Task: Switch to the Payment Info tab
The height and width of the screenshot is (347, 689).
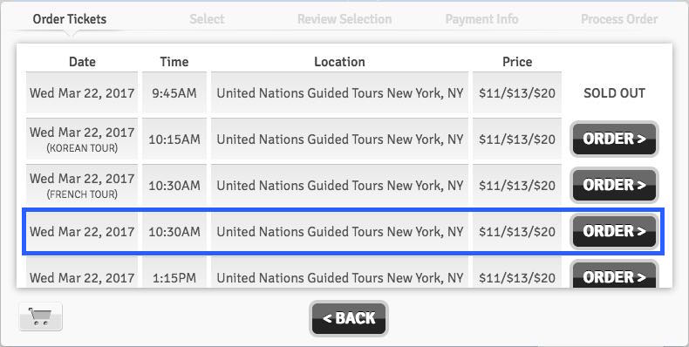Action: pos(481,19)
